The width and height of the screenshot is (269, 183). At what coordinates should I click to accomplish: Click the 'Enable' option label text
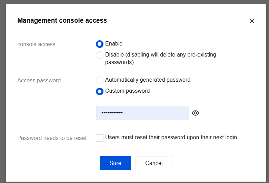click(x=114, y=44)
